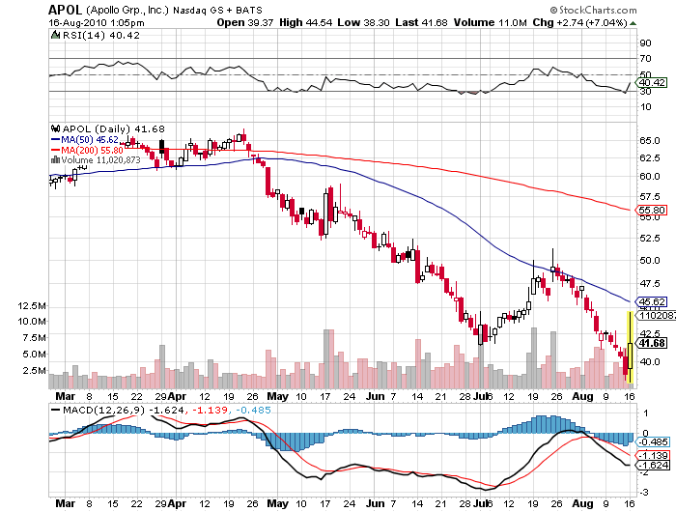This screenshot has height=512, width=676.
Task: Click the RSI(14) 40.42 panel label
Action: click(100, 36)
